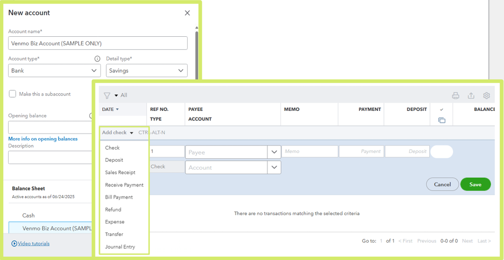Click the print icon in register toolbar
Viewport: 504px width, 260px height.
pyautogui.click(x=456, y=95)
